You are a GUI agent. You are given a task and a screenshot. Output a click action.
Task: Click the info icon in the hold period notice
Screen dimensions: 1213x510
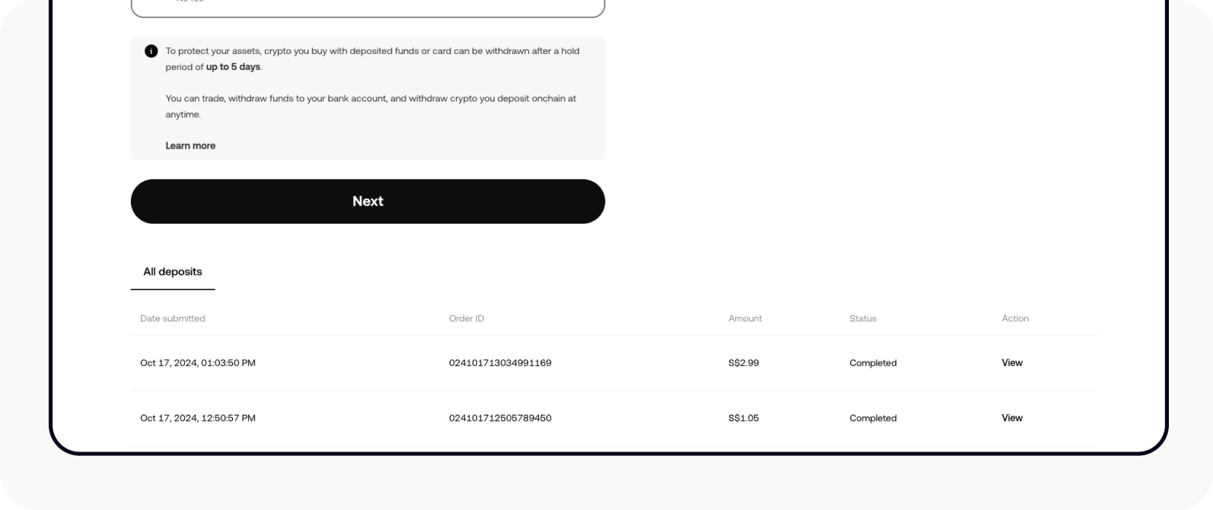click(151, 52)
